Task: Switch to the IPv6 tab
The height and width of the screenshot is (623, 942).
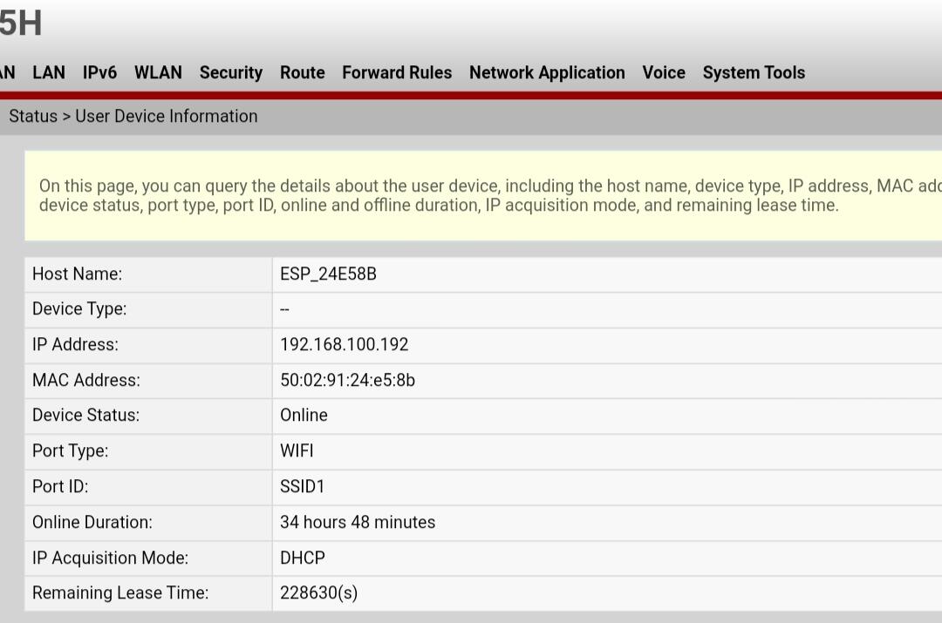Action: point(99,73)
